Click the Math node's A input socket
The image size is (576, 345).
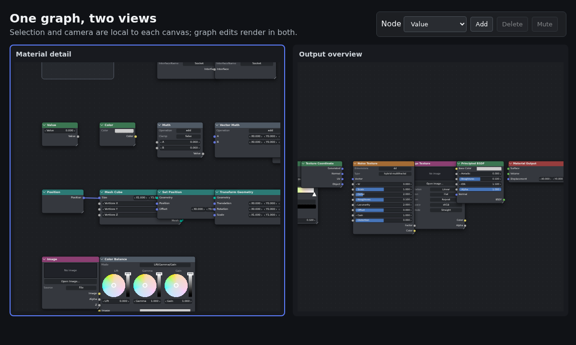157,142
